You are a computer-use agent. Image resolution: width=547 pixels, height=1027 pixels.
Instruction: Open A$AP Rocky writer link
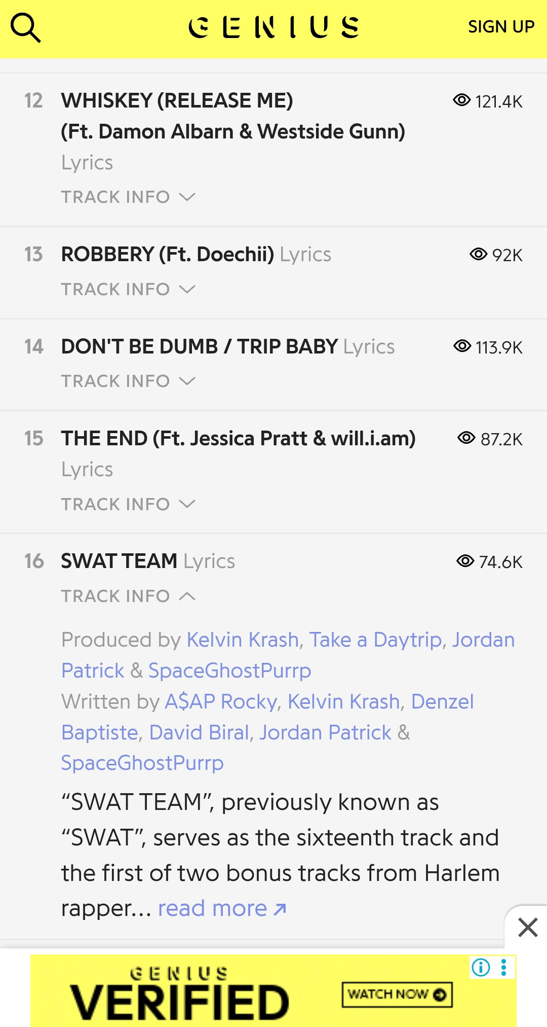point(221,702)
